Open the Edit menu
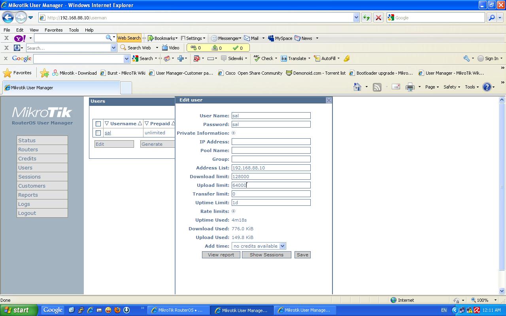Screen dimensions: 506x316 pos(20,30)
